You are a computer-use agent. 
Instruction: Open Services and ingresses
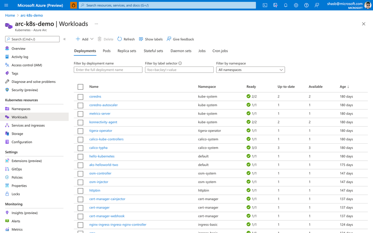tap(28, 125)
